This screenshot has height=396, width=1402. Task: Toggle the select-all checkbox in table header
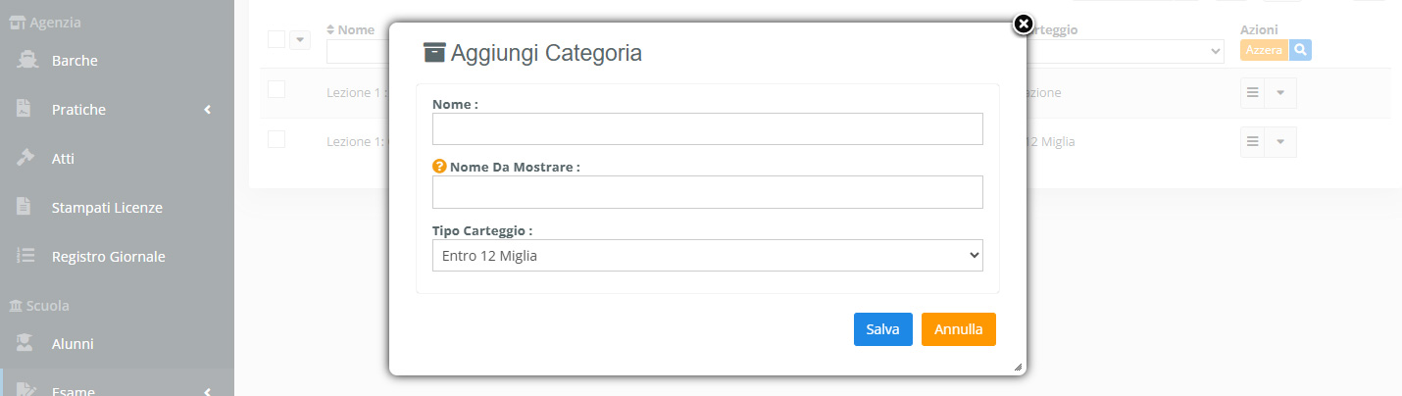tap(276, 39)
